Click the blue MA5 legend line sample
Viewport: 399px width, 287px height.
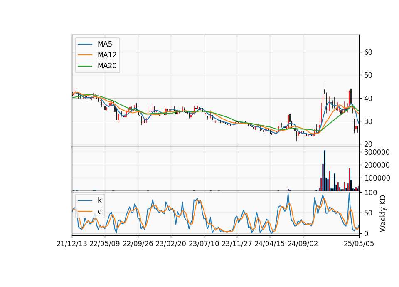(x=85, y=45)
